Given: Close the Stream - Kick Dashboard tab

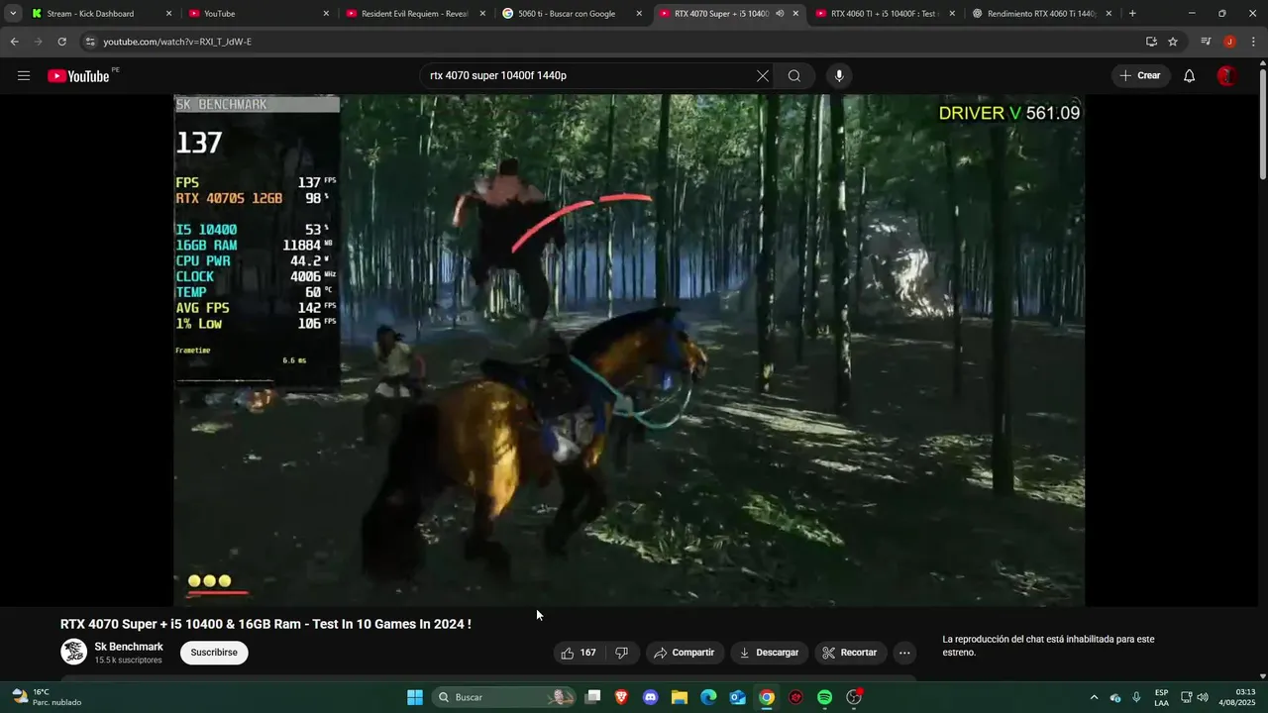Looking at the screenshot, I should (x=168, y=14).
